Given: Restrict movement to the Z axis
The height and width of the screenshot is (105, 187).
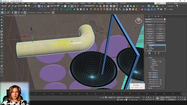Looking at the screenshot, I should (x=19, y=13).
